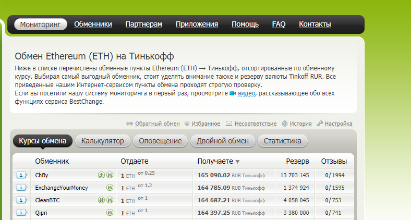411x220 pixels.
Task: Open the История link
Action: [x=300, y=124]
